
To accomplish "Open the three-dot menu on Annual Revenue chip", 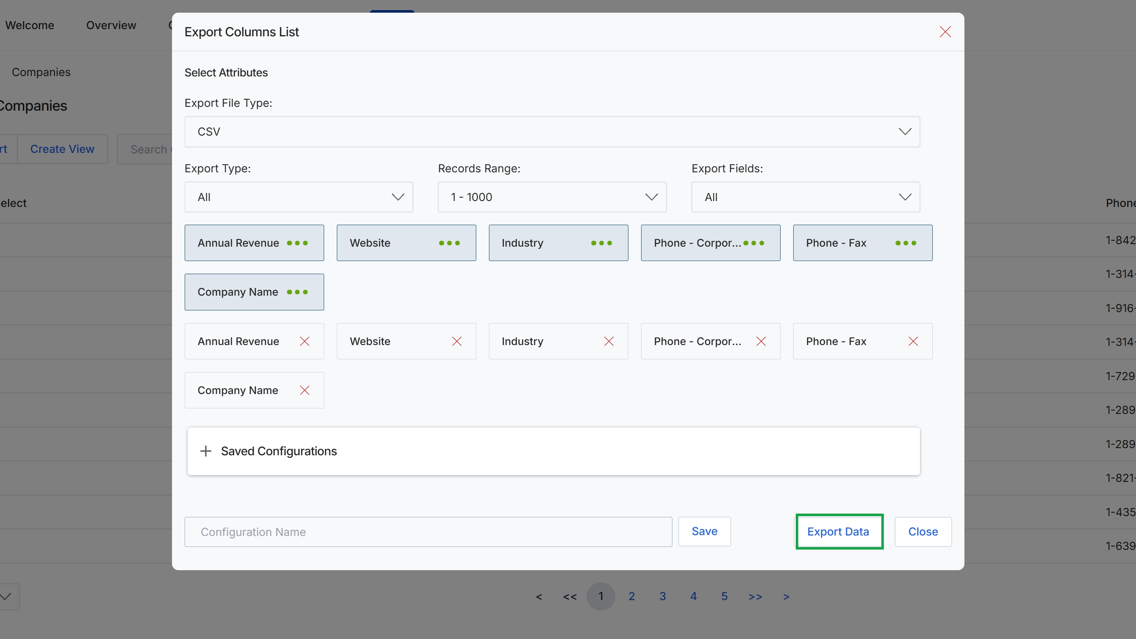I will click(x=297, y=243).
